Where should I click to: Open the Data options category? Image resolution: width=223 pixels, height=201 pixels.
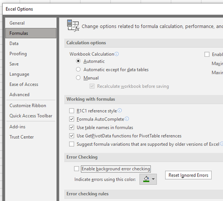pos(31,44)
